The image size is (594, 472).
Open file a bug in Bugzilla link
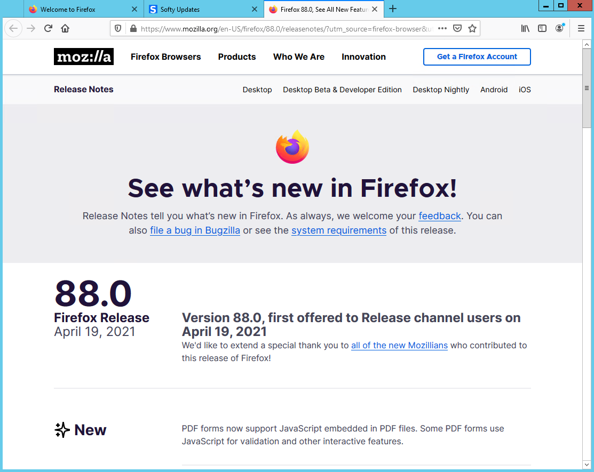tap(195, 230)
